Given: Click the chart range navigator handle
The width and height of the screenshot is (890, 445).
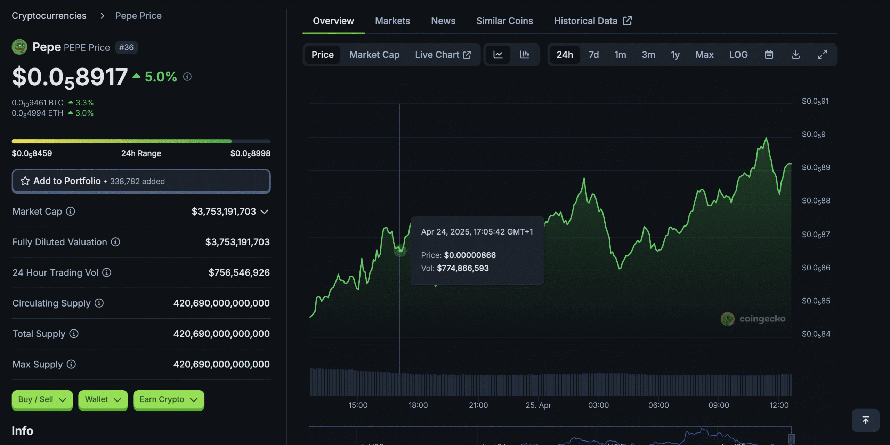Looking at the screenshot, I should tap(791, 438).
